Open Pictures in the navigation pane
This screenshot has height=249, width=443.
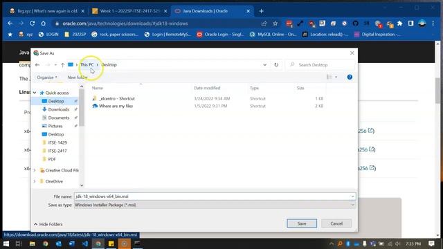55,126
